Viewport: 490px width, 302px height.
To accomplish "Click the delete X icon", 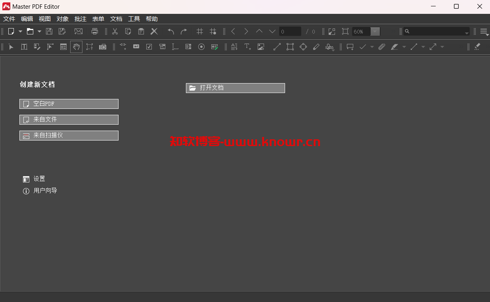I will pyautogui.click(x=154, y=31).
